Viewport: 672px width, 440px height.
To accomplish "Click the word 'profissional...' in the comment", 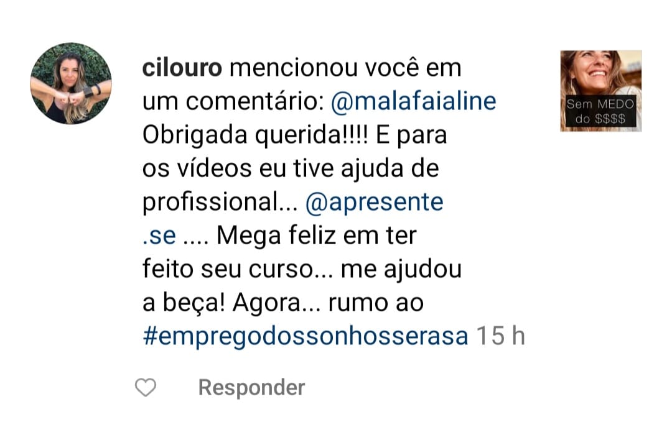I will coord(220,203).
